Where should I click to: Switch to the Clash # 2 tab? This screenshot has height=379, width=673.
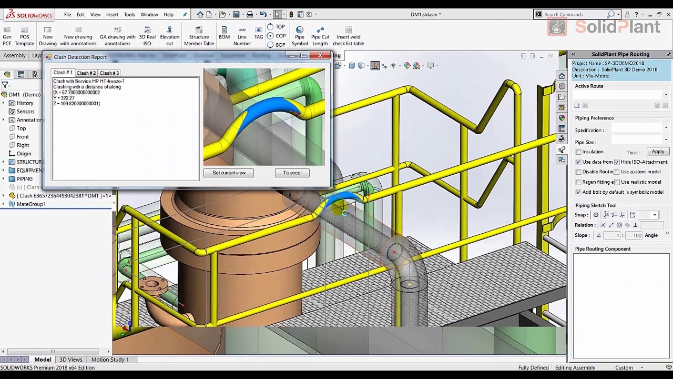[86, 73]
